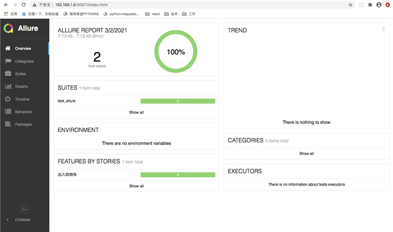Bookmark this page with the star icon
393x232 pixels.
pos(350,5)
